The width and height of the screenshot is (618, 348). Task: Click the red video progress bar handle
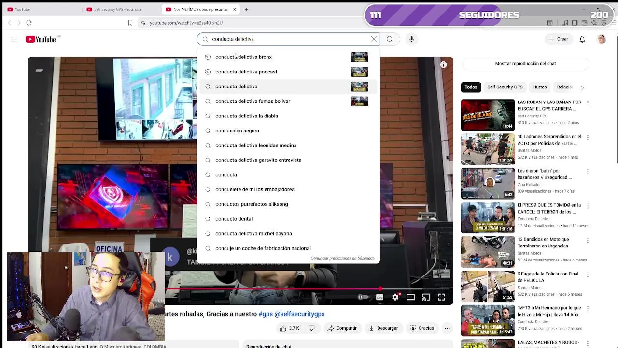point(380,289)
